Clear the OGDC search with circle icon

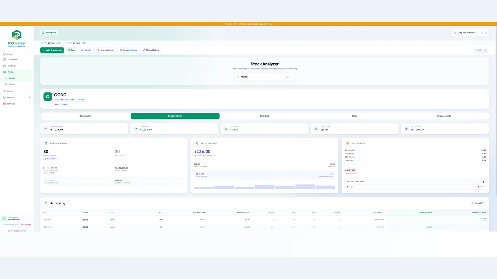(287, 77)
